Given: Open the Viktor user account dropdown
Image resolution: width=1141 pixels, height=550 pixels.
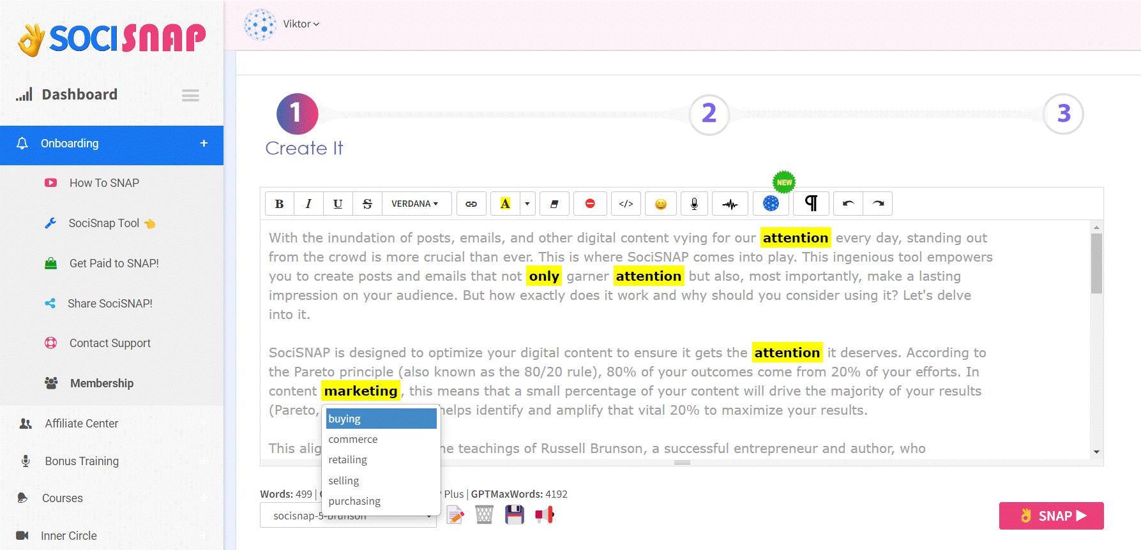Looking at the screenshot, I should [301, 24].
